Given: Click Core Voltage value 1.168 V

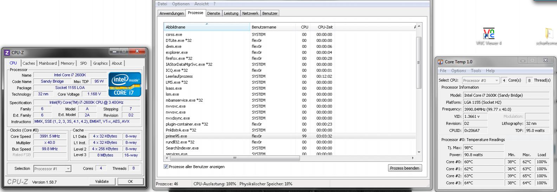Looking at the screenshot, I should (x=94, y=94).
